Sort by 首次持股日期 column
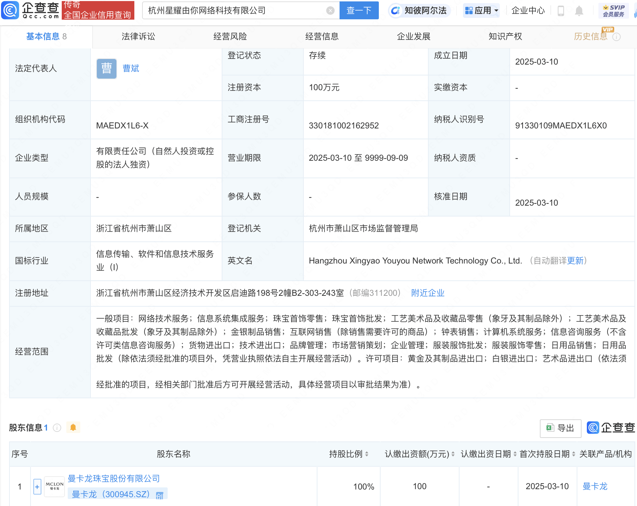This screenshot has width=637, height=506. [x=574, y=454]
